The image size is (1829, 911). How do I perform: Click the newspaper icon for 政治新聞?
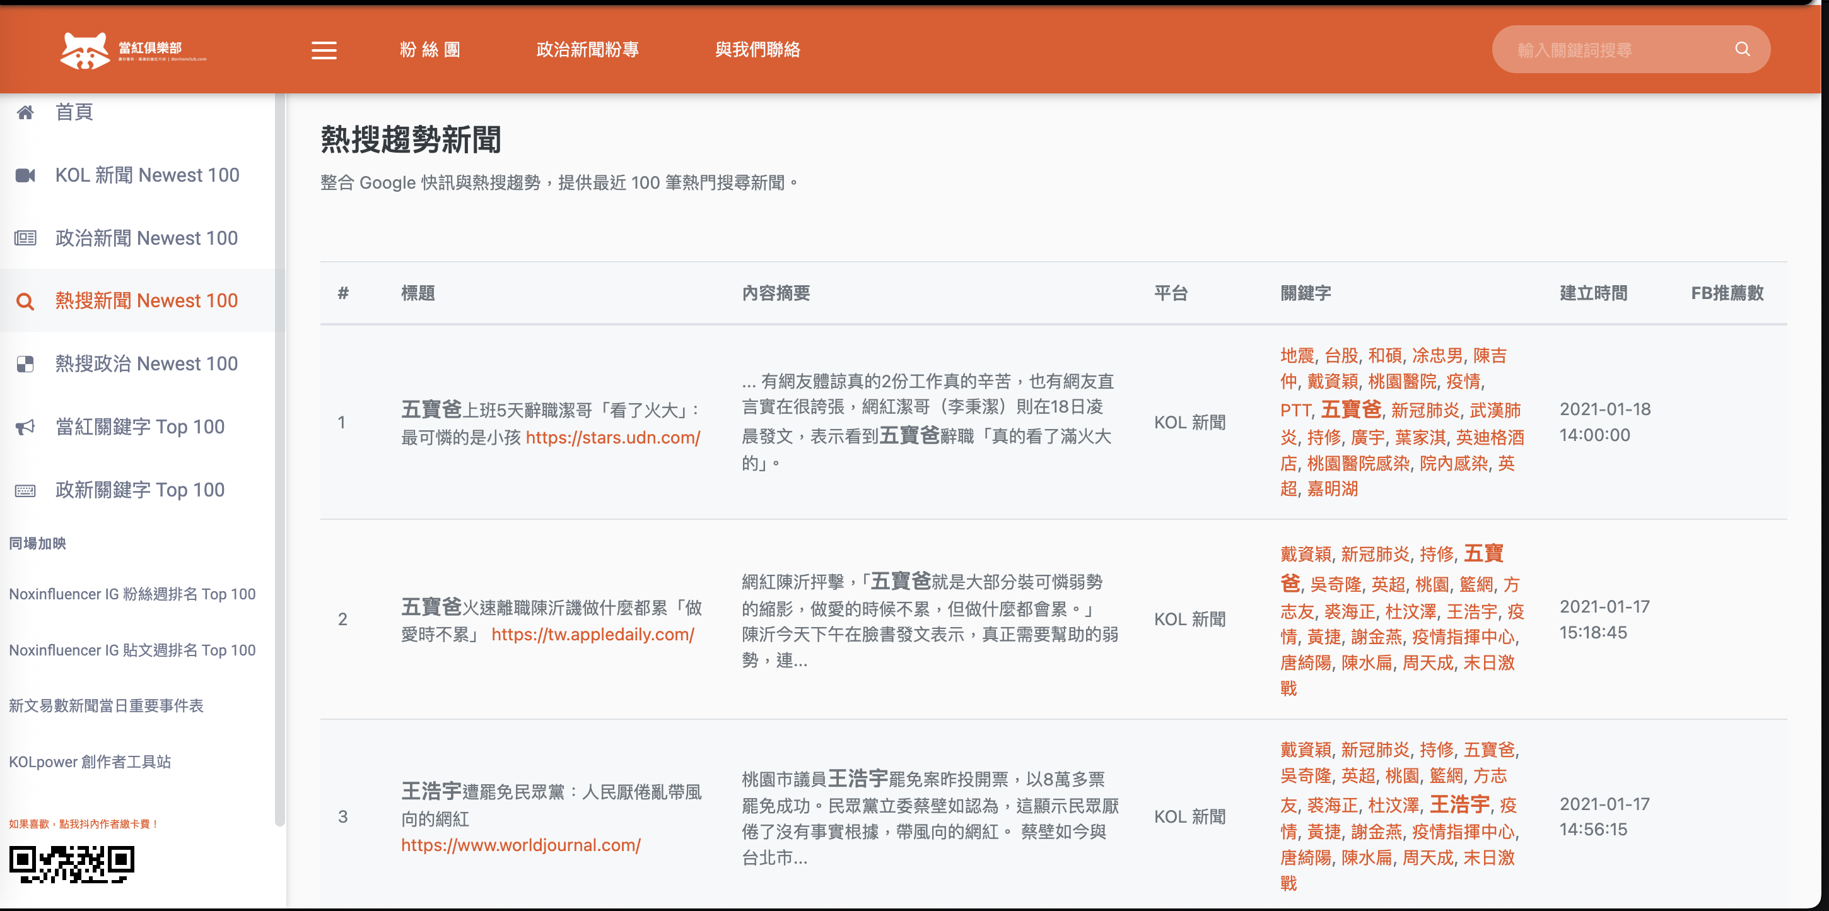click(26, 238)
